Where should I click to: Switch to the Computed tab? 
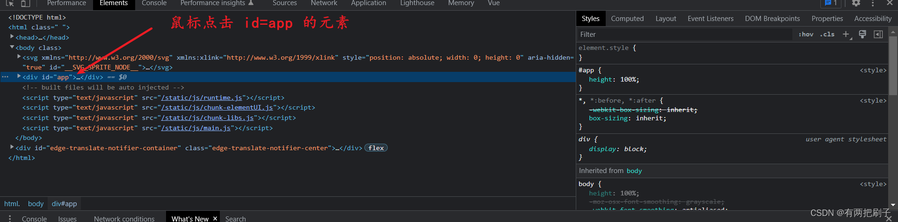coord(627,19)
